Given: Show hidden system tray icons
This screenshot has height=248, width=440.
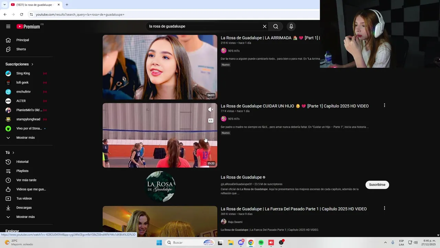Looking at the screenshot, I should [x=385, y=242].
